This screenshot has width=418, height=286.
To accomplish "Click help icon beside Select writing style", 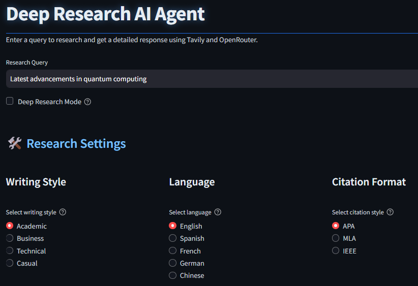I will (x=63, y=212).
